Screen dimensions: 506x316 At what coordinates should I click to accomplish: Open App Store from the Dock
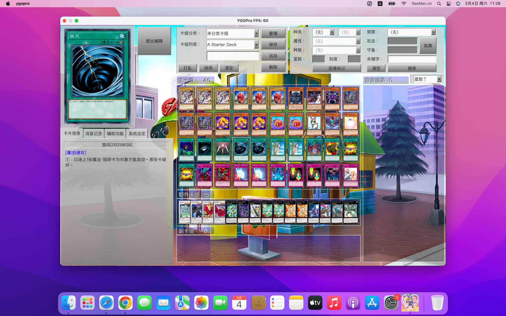tap(372, 303)
